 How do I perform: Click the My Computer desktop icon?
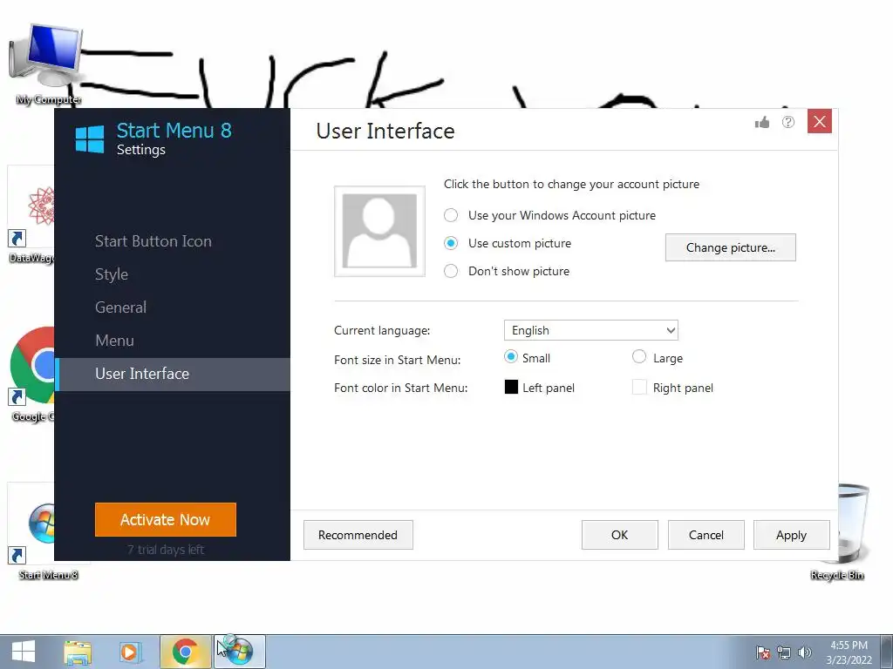[x=48, y=64]
